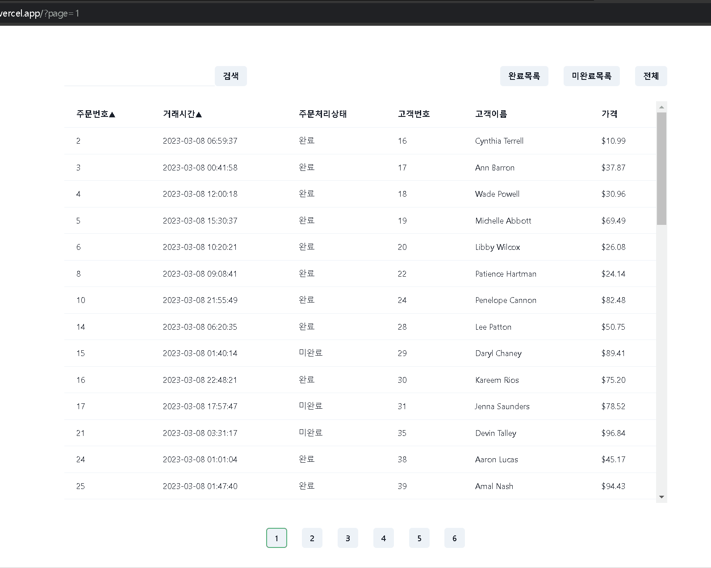Click timestamp 2023-03-08 00:41:58
Image resolution: width=711 pixels, height=568 pixels.
click(x=200, y=168)
